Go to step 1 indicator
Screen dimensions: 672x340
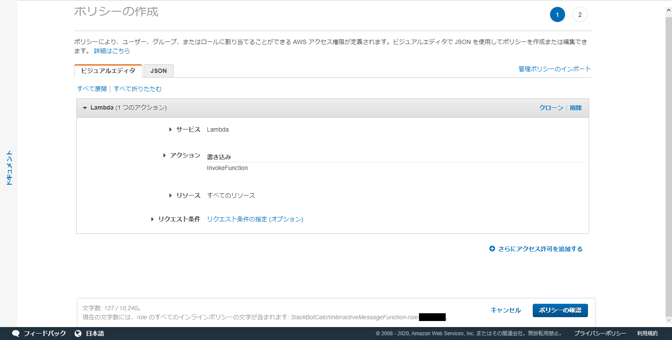pos(557,15)
